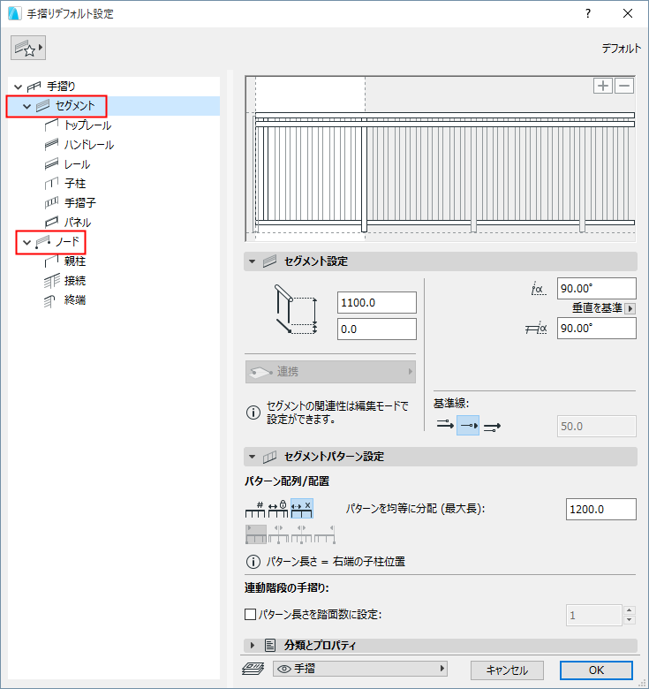Choose end-aligned pattern alignment icon

[325, 534]
